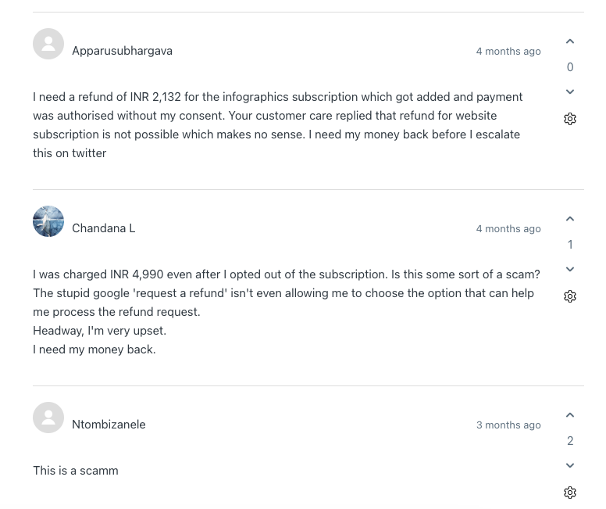Downvote Chandana L's comment
Screen dimensions: 606x509
pos(570,269)
